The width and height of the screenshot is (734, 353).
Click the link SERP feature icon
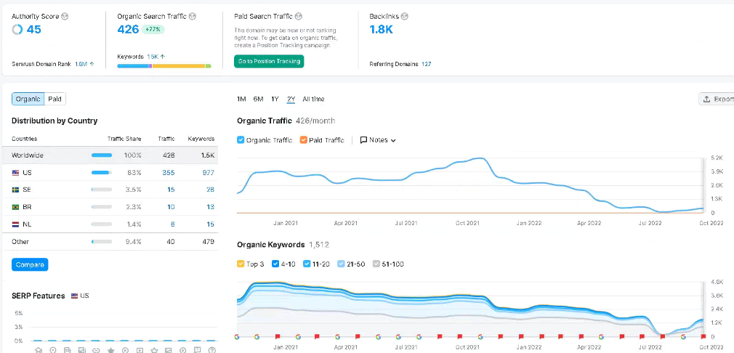click(96, 350)
